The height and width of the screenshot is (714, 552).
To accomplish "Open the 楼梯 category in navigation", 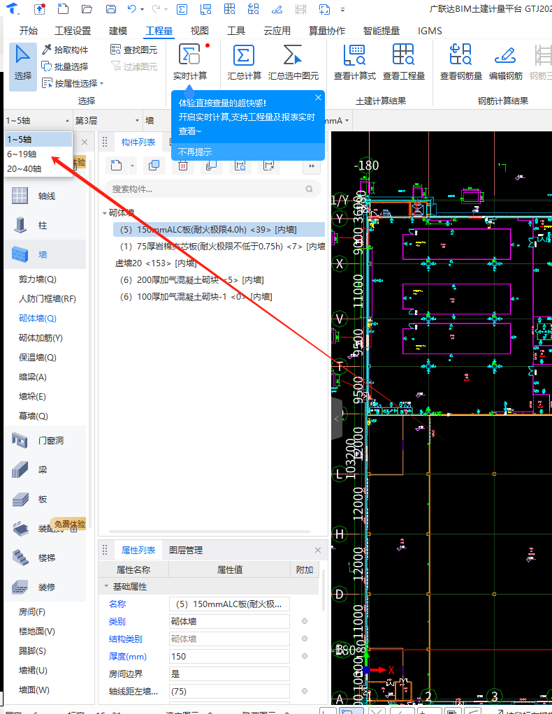I will coord(45,558).
